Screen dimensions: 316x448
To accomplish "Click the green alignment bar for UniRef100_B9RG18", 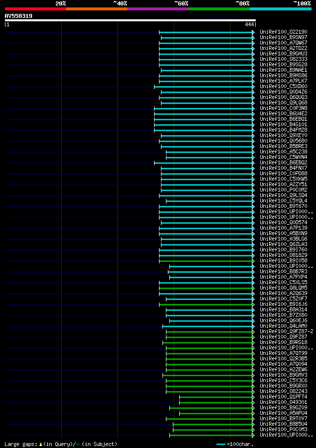I will (x=207, y=343).
